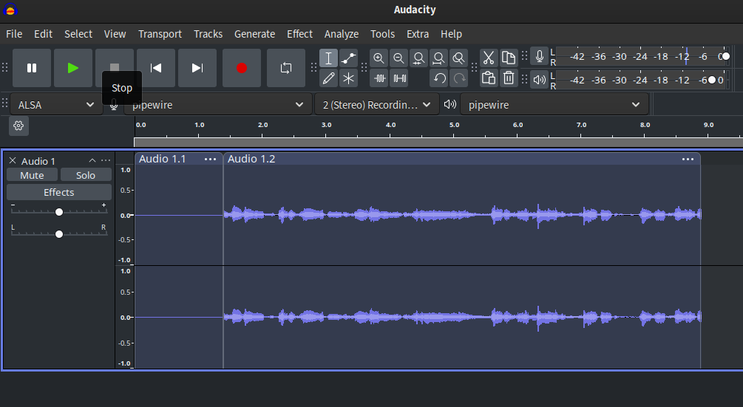Mute the Audio 1 track
743x407 pixels.
[x=32, y=175]
